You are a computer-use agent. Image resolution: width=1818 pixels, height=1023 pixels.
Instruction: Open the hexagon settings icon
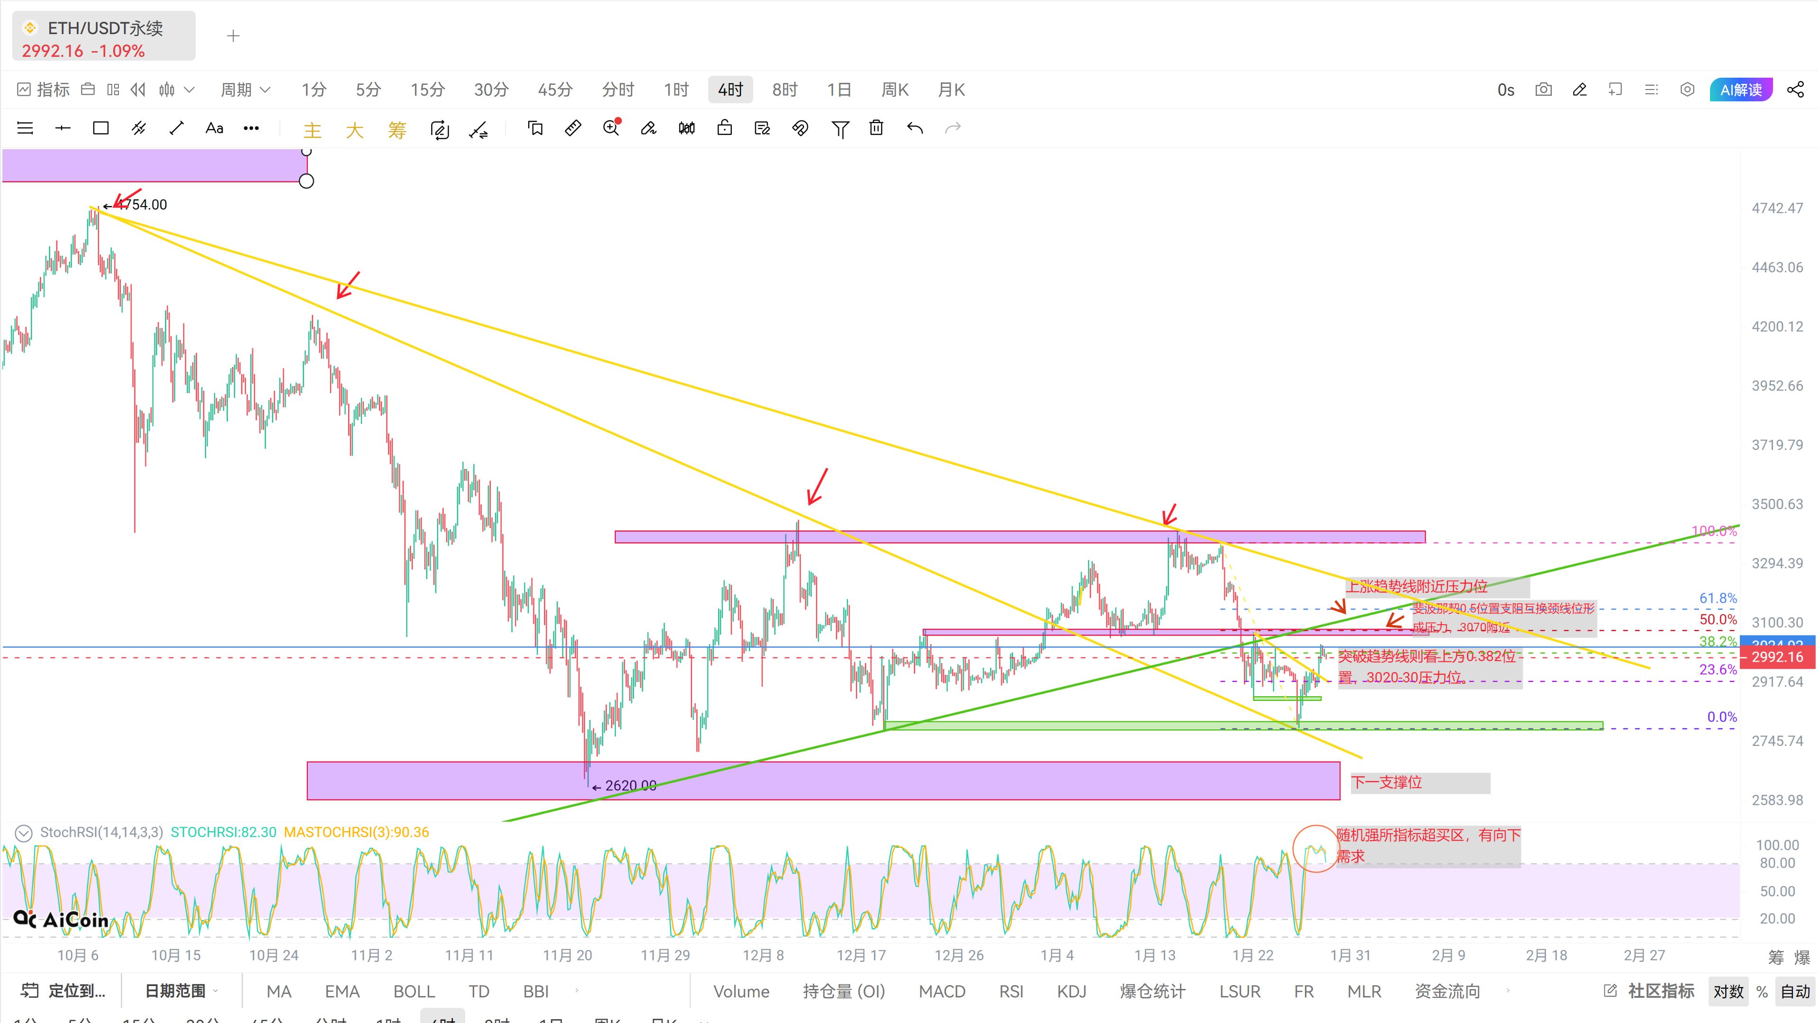[1687, 90]
